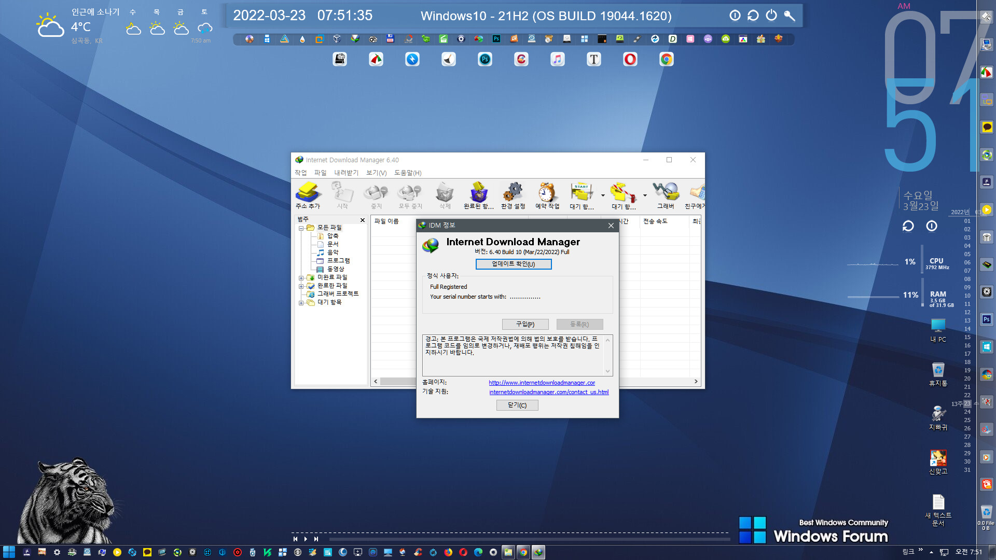Click warning text box scroll-down arrow
Viewport: 996px width, 560px height.
[608, 371]
